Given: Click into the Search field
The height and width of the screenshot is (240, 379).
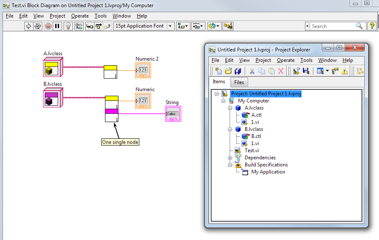Looking at the screenshot, I should (x=333, y=26).
